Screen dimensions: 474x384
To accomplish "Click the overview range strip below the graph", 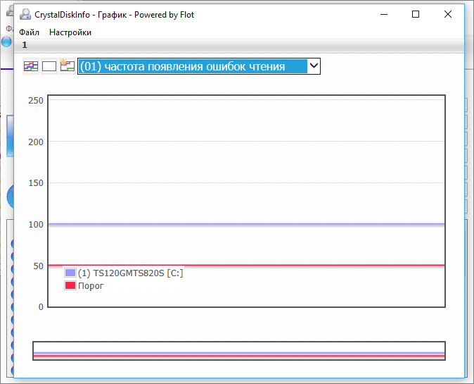I will coord(239,351).
